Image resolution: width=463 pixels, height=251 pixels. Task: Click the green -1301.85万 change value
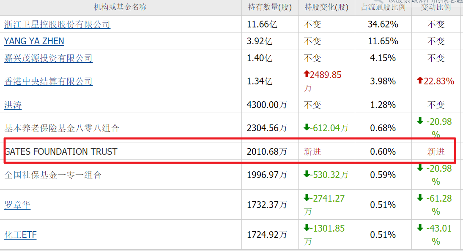click(324, 235)
